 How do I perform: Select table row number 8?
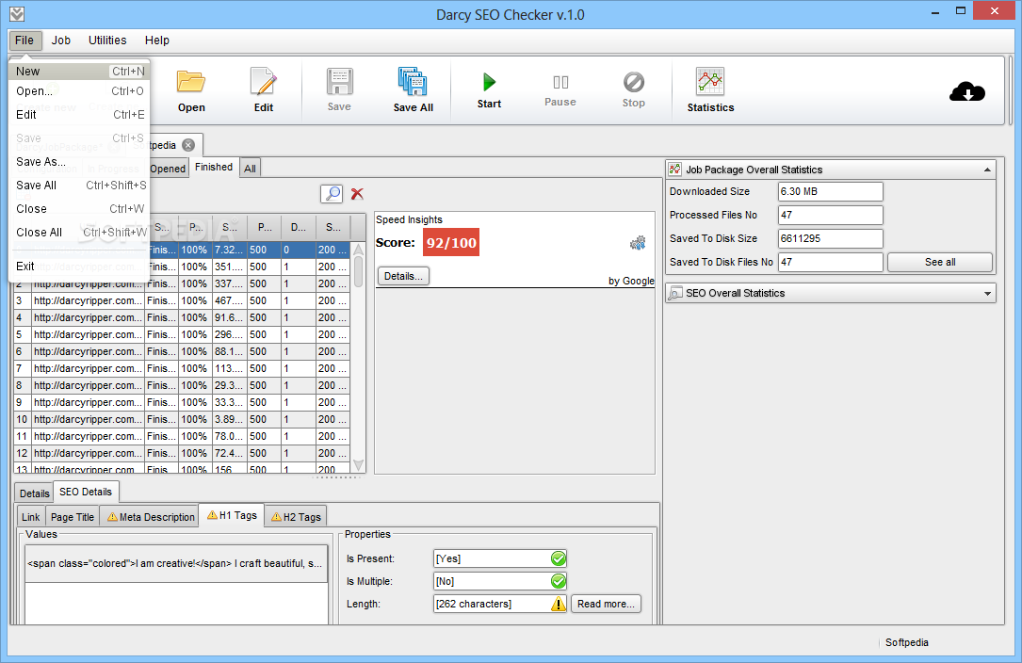182,385
